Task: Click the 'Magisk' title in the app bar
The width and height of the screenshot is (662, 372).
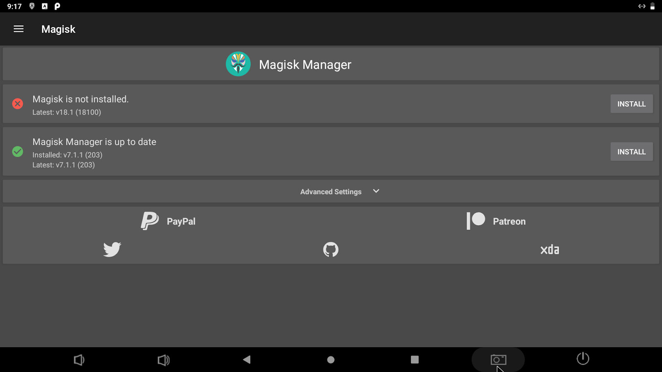Action: 58,29
